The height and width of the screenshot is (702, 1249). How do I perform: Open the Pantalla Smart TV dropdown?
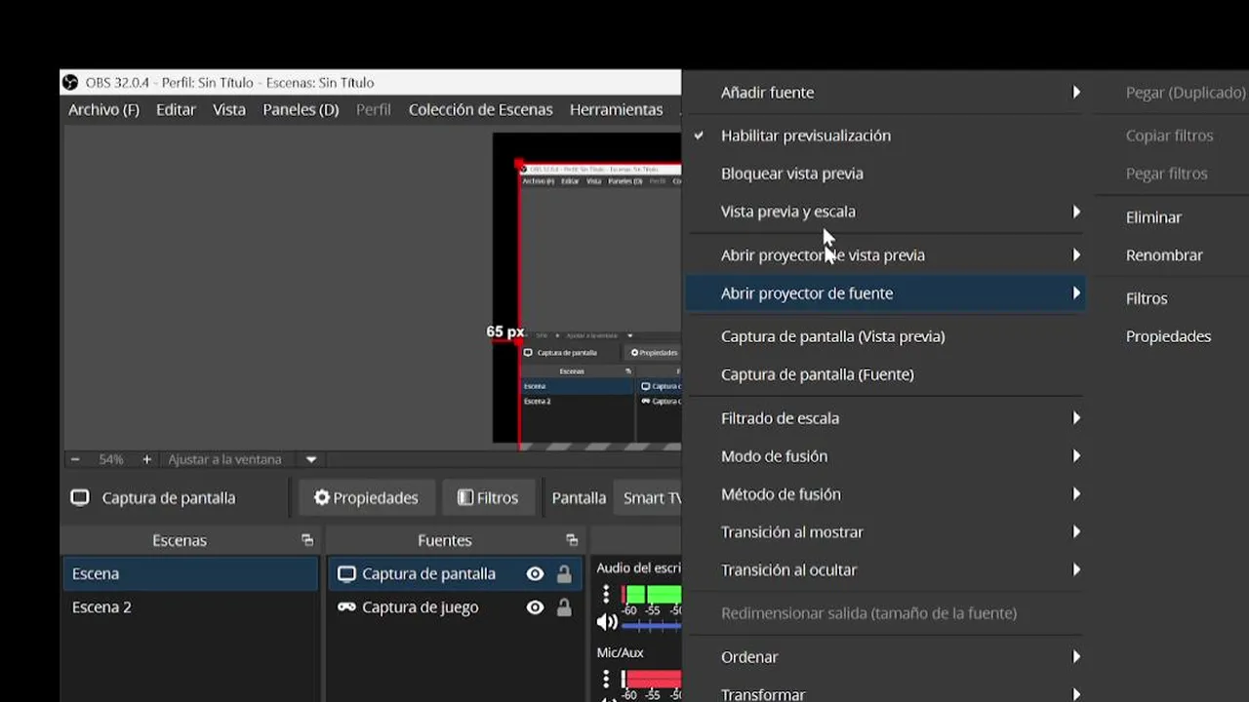[x=648, y=497]
